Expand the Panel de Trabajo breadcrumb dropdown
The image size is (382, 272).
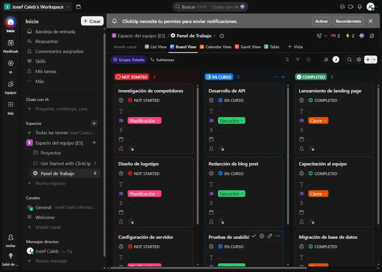[214, 36]
